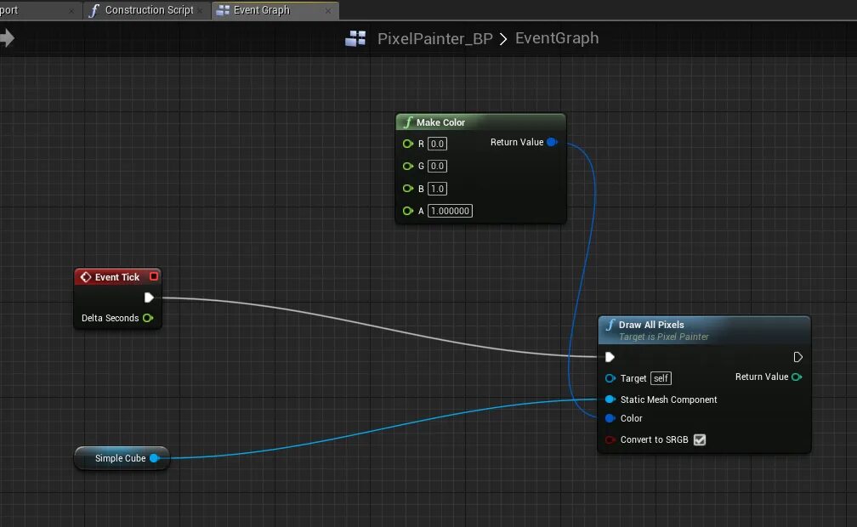Click the Color input pin

pyautogui.click(x=610, y=418)
